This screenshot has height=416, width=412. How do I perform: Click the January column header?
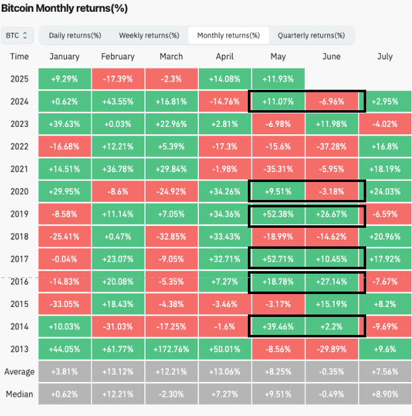pos(64,56)
